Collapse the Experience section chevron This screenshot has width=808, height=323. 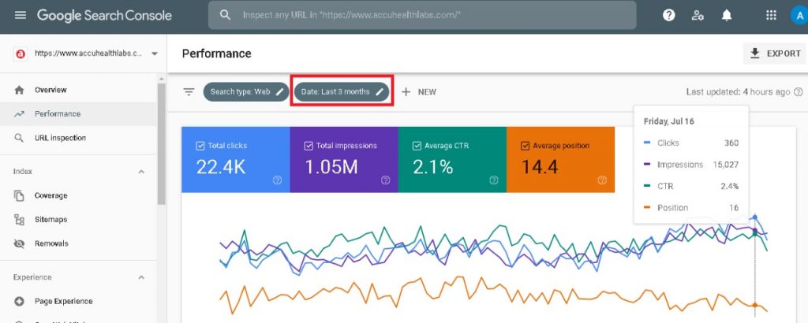[141, 278]
